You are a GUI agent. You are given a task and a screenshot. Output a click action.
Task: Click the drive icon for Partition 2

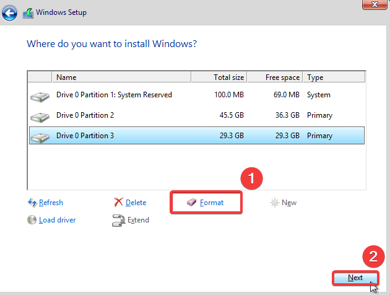(x=40, y=117)
